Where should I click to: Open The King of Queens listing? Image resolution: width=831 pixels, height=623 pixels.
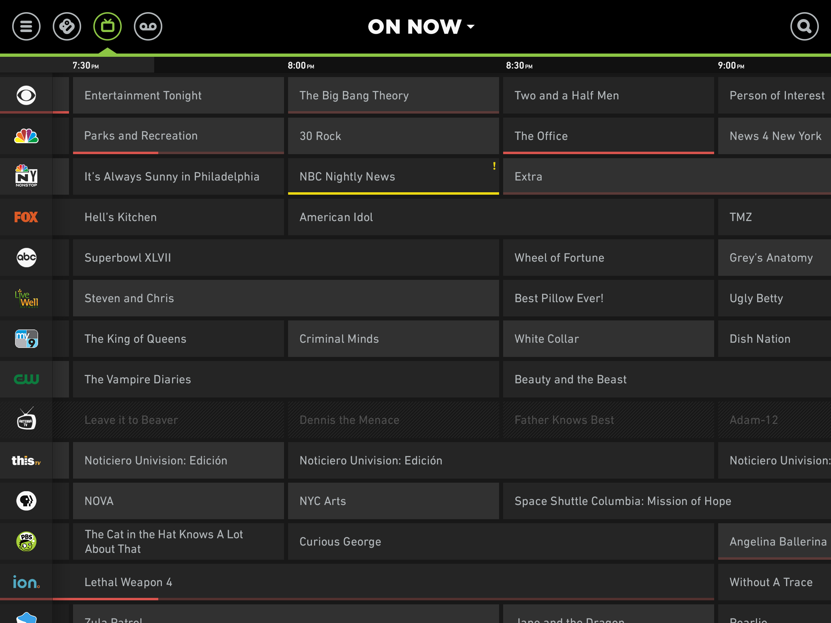[179, 339]
